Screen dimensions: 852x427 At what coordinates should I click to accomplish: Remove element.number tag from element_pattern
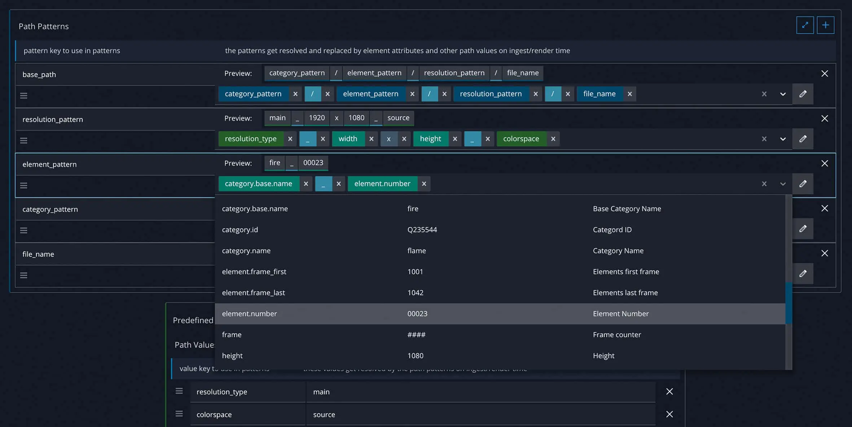424,184
